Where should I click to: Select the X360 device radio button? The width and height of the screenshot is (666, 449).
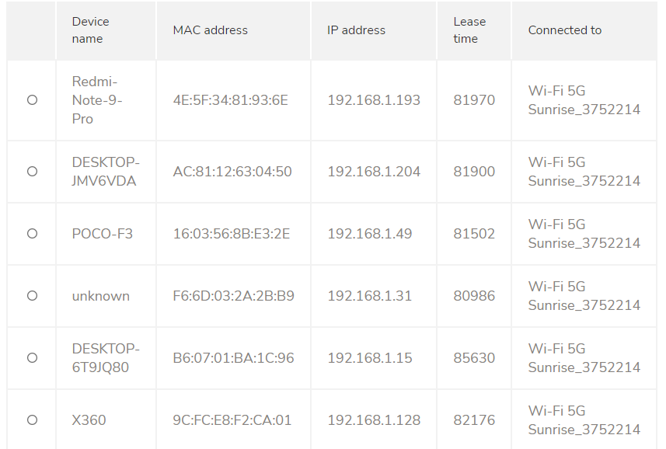point(32,420)
